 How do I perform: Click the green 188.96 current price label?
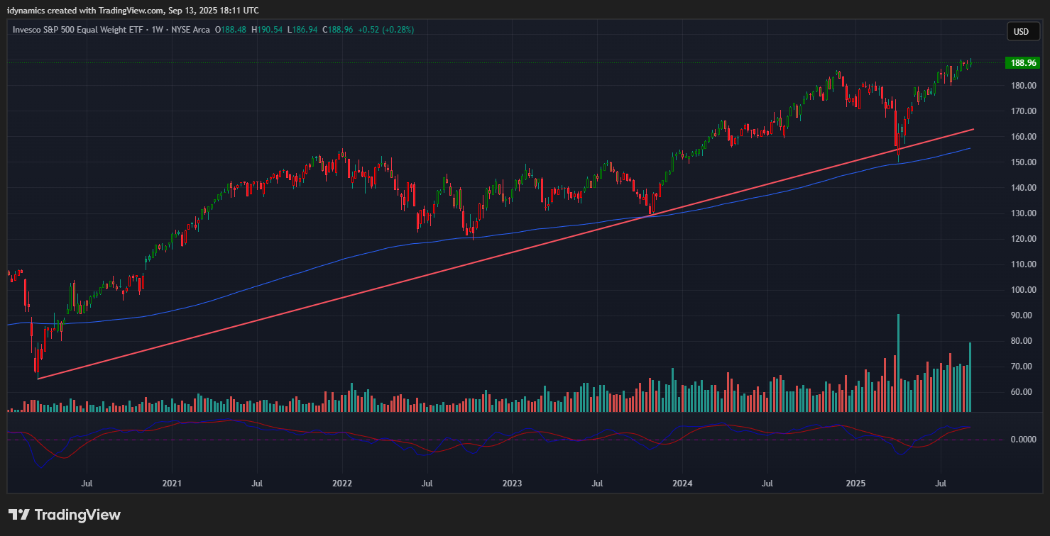[1023, 63]
